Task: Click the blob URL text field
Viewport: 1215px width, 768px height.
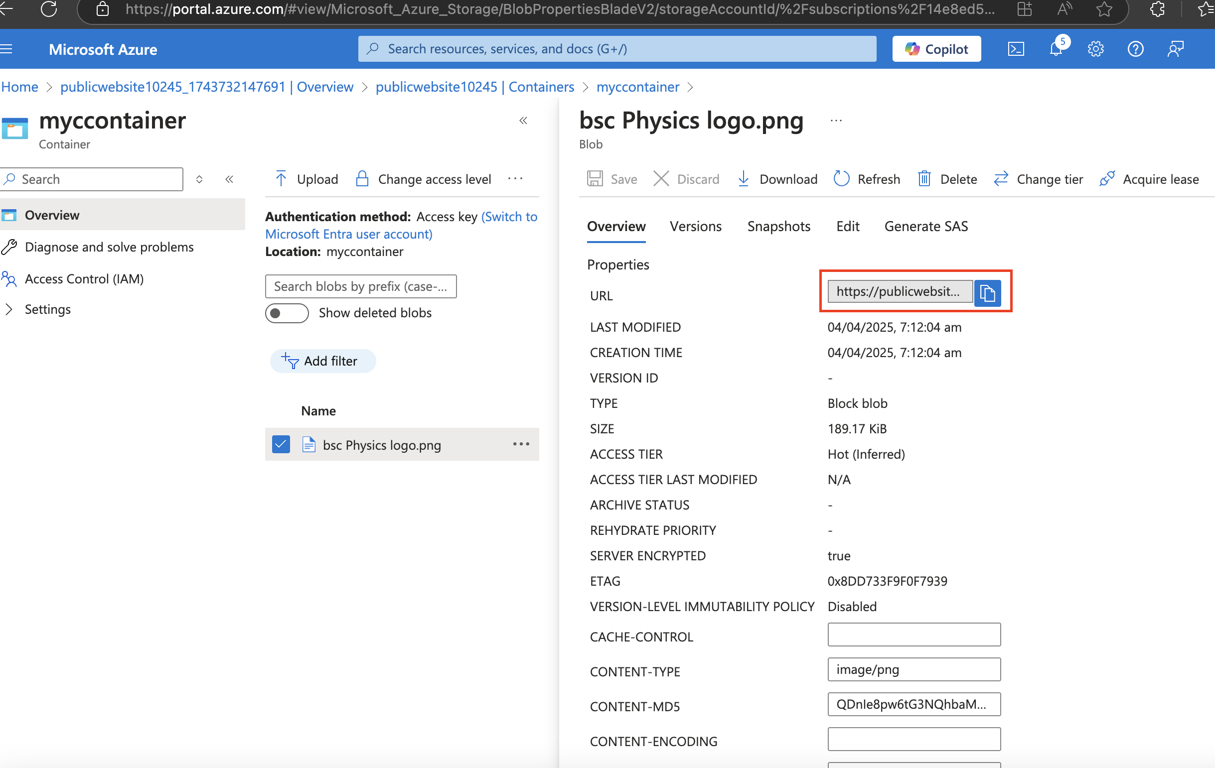Action: pyautogui.click(x=900, y=291)
